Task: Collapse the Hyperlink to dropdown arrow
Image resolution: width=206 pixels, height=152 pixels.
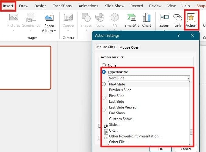Action: (188, 78)
